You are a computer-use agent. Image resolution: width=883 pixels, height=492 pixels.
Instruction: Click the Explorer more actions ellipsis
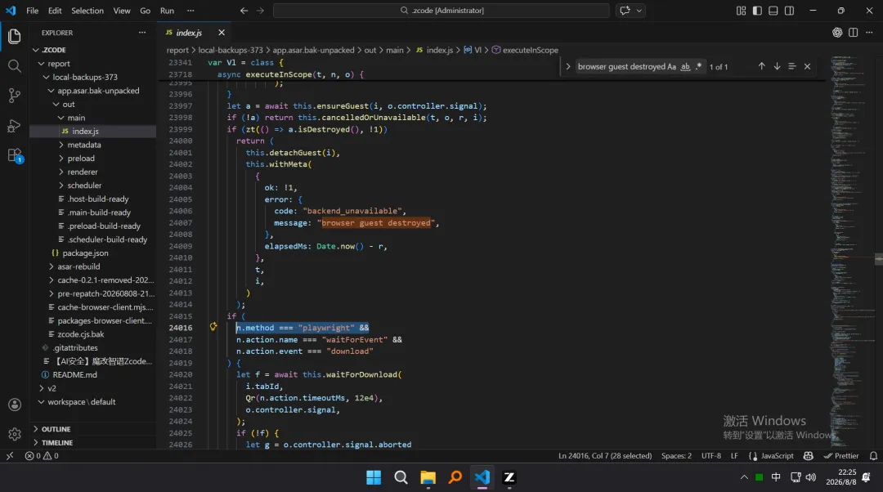[142, 33]
